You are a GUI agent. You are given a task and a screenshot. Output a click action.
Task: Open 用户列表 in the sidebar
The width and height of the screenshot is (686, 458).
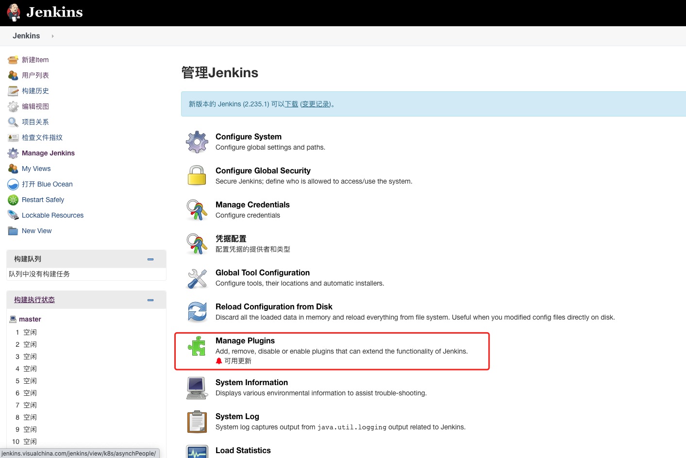click(35, 75)
